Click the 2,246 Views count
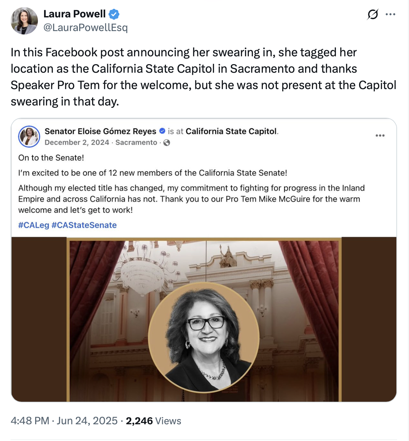 coord(153,421)
